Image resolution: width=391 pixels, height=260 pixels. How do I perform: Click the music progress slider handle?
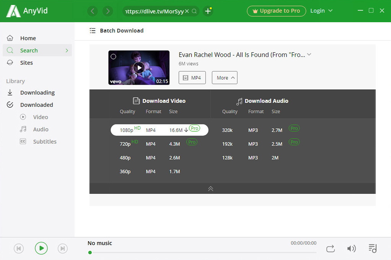click(x=90, y=252)
